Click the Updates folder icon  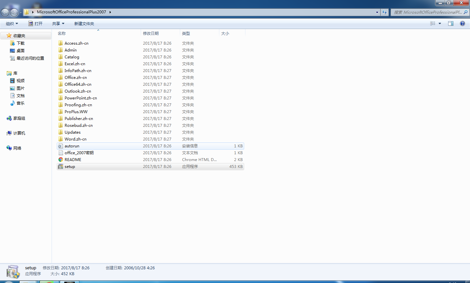point(61,132)
